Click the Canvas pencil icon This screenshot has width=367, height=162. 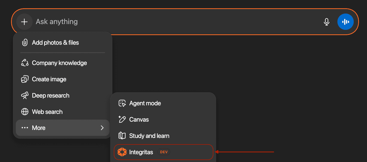coord(122,119)
